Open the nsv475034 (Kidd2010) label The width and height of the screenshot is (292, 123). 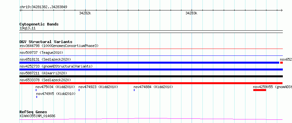click(x=55, y=87)
